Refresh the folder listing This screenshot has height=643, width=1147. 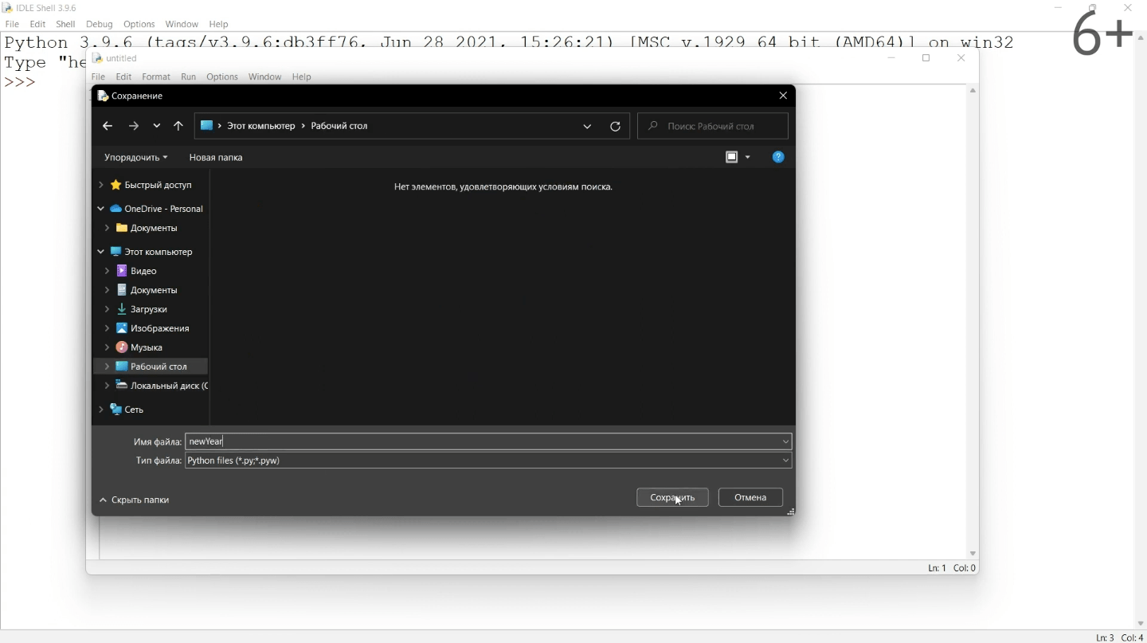tap(617, 127)
